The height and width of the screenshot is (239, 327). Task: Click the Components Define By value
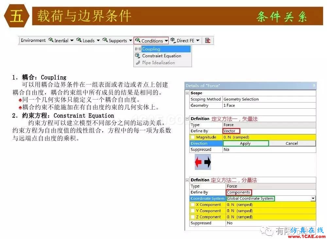(x=239, y=192)
